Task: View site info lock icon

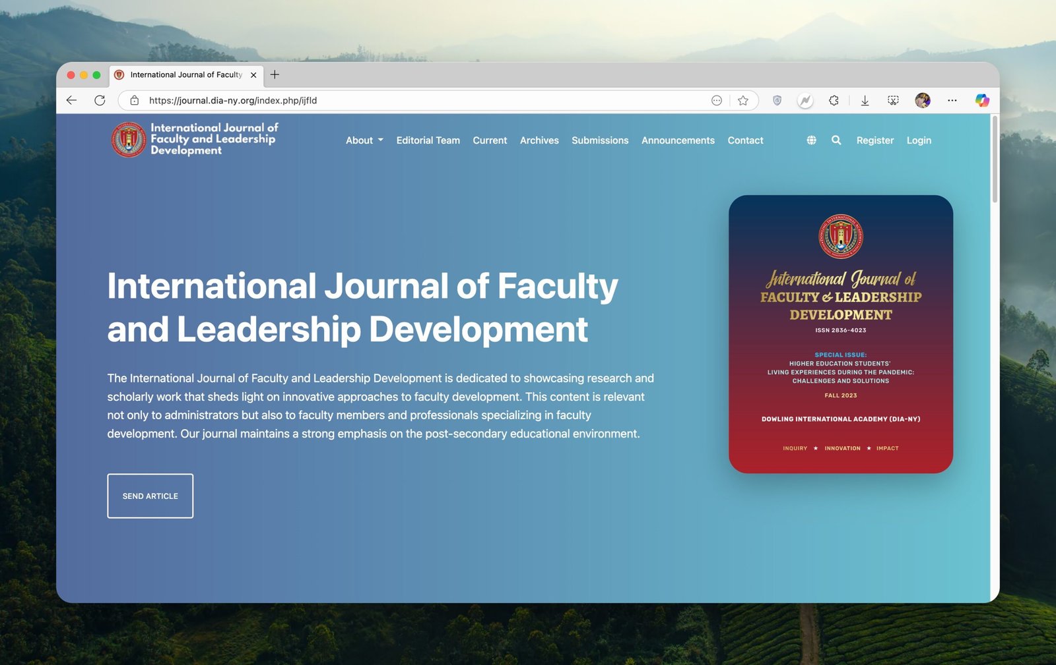Action: tap(135, 100)
